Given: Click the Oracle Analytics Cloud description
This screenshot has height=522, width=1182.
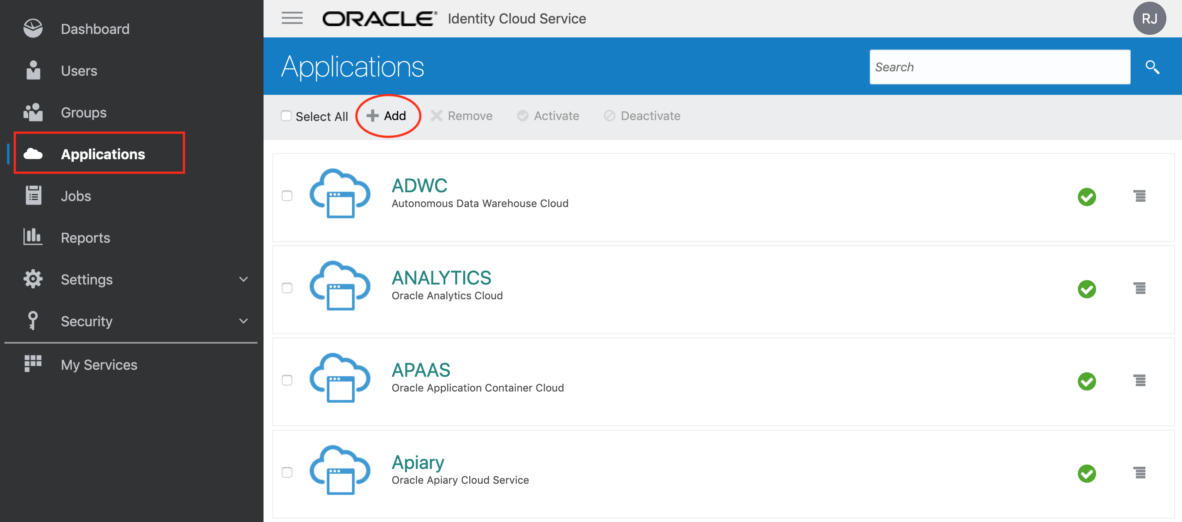Looking at the screenshot, I should 447,296.
